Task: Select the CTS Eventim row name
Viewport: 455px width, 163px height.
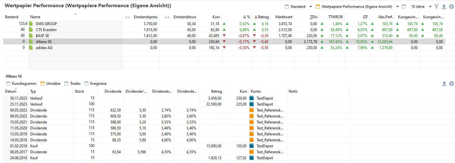Action: pos(46,30)
